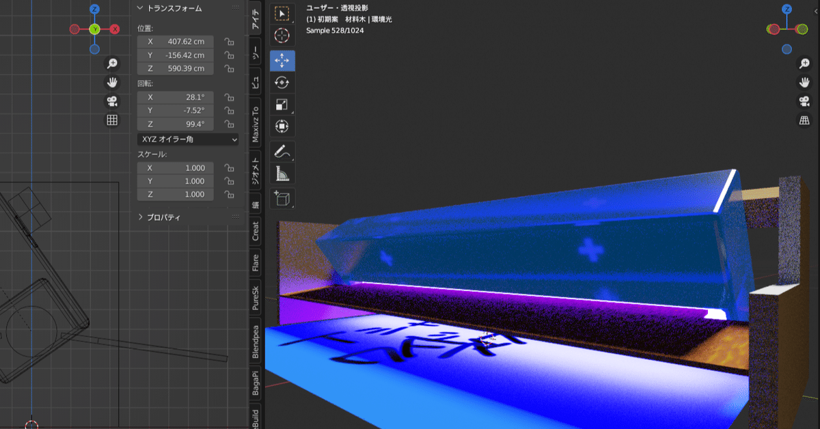Click rotation X field 28.1°

(176, 97)
